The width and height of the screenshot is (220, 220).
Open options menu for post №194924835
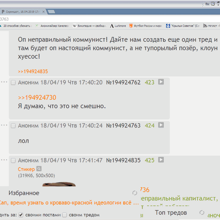(4, 160)
